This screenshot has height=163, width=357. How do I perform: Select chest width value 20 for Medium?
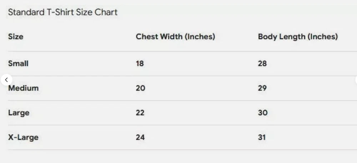(x=140, y=88)
